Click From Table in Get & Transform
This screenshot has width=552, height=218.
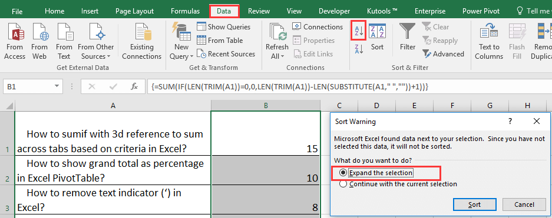pos(220,41)
